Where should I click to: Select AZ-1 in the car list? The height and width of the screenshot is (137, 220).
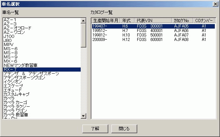point(42,20)
